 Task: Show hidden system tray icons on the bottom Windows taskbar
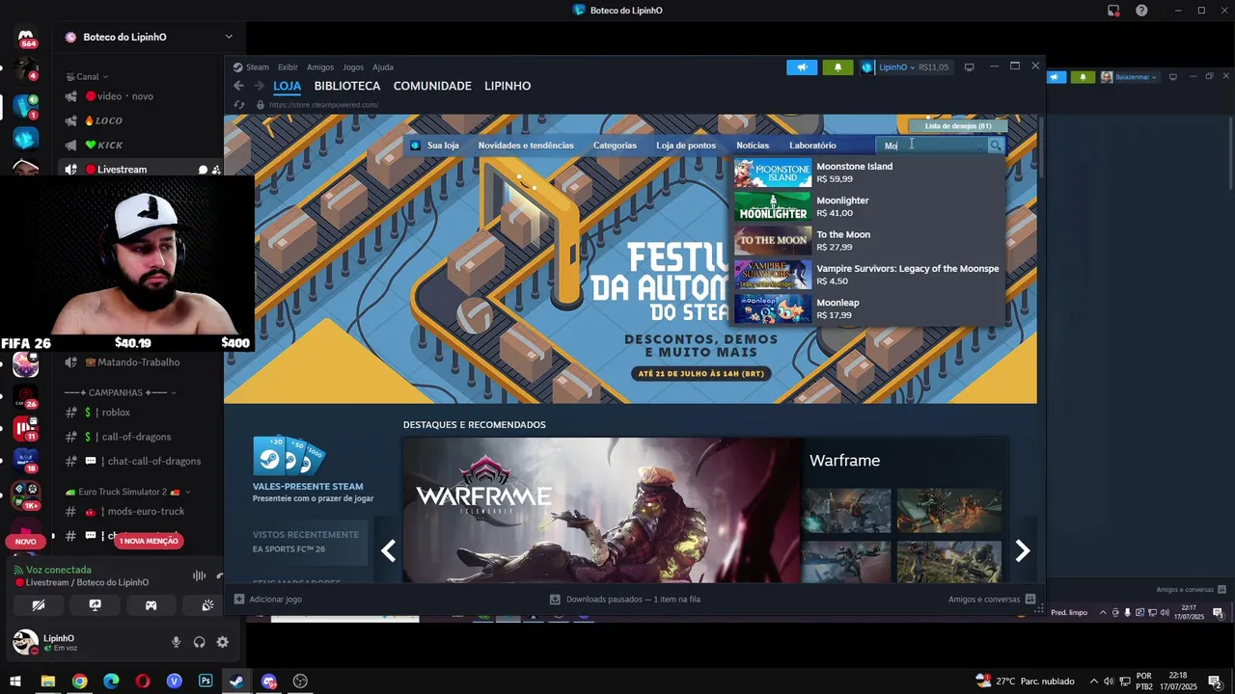pos(1093,681)
